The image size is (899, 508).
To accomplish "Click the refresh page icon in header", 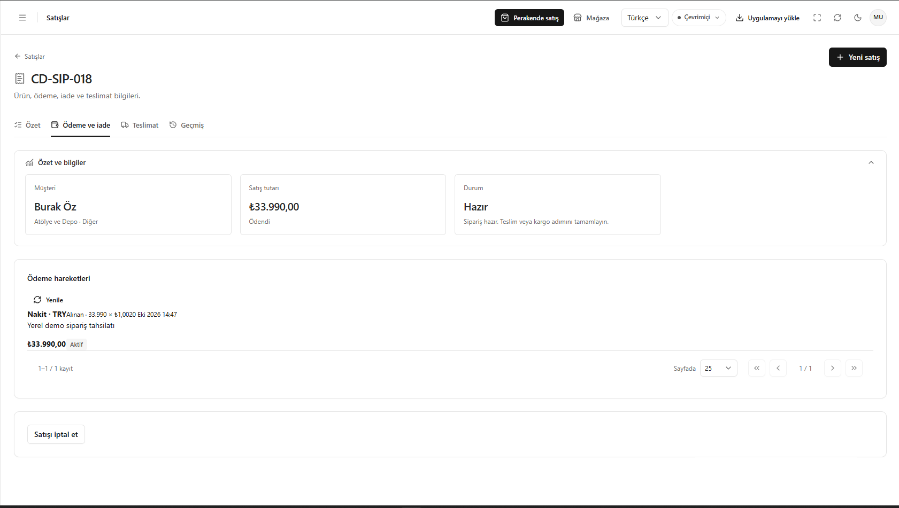I will tap(837, 18).
